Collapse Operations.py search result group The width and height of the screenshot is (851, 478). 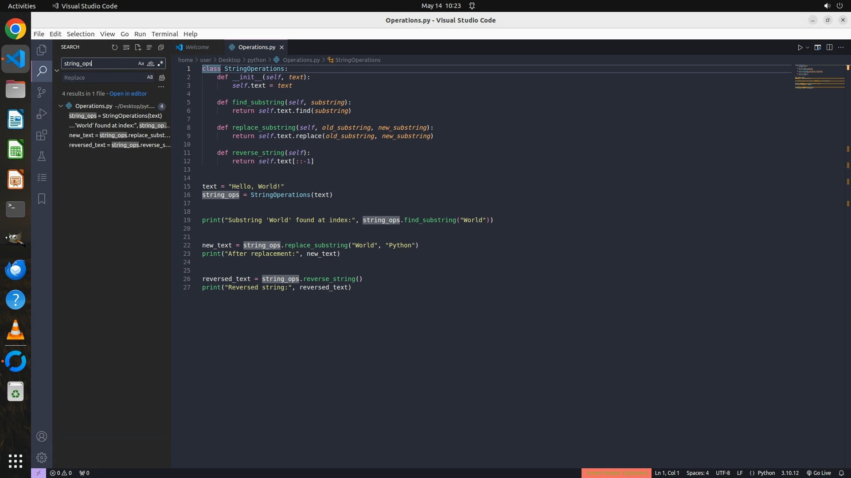(61, 106)
